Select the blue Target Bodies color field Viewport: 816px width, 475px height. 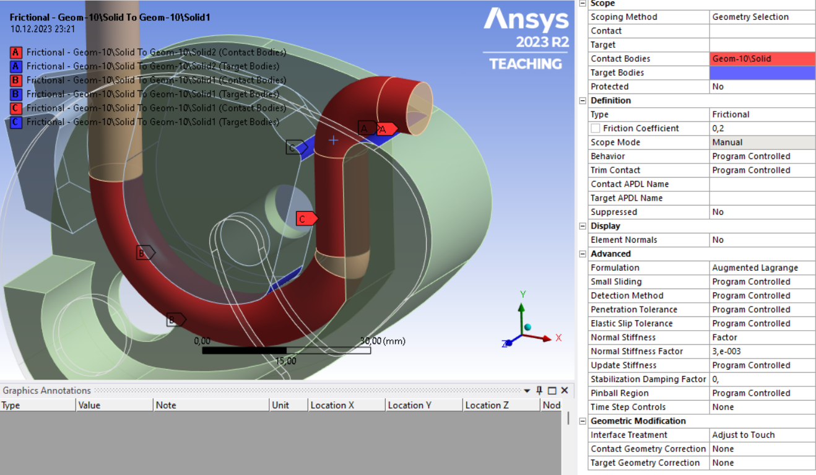click(762, 72)
